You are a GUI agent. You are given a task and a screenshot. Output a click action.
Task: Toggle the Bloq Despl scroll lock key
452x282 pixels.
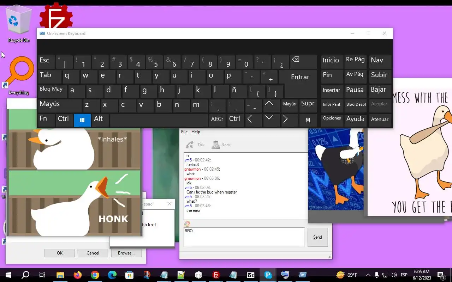coord(356,105)
